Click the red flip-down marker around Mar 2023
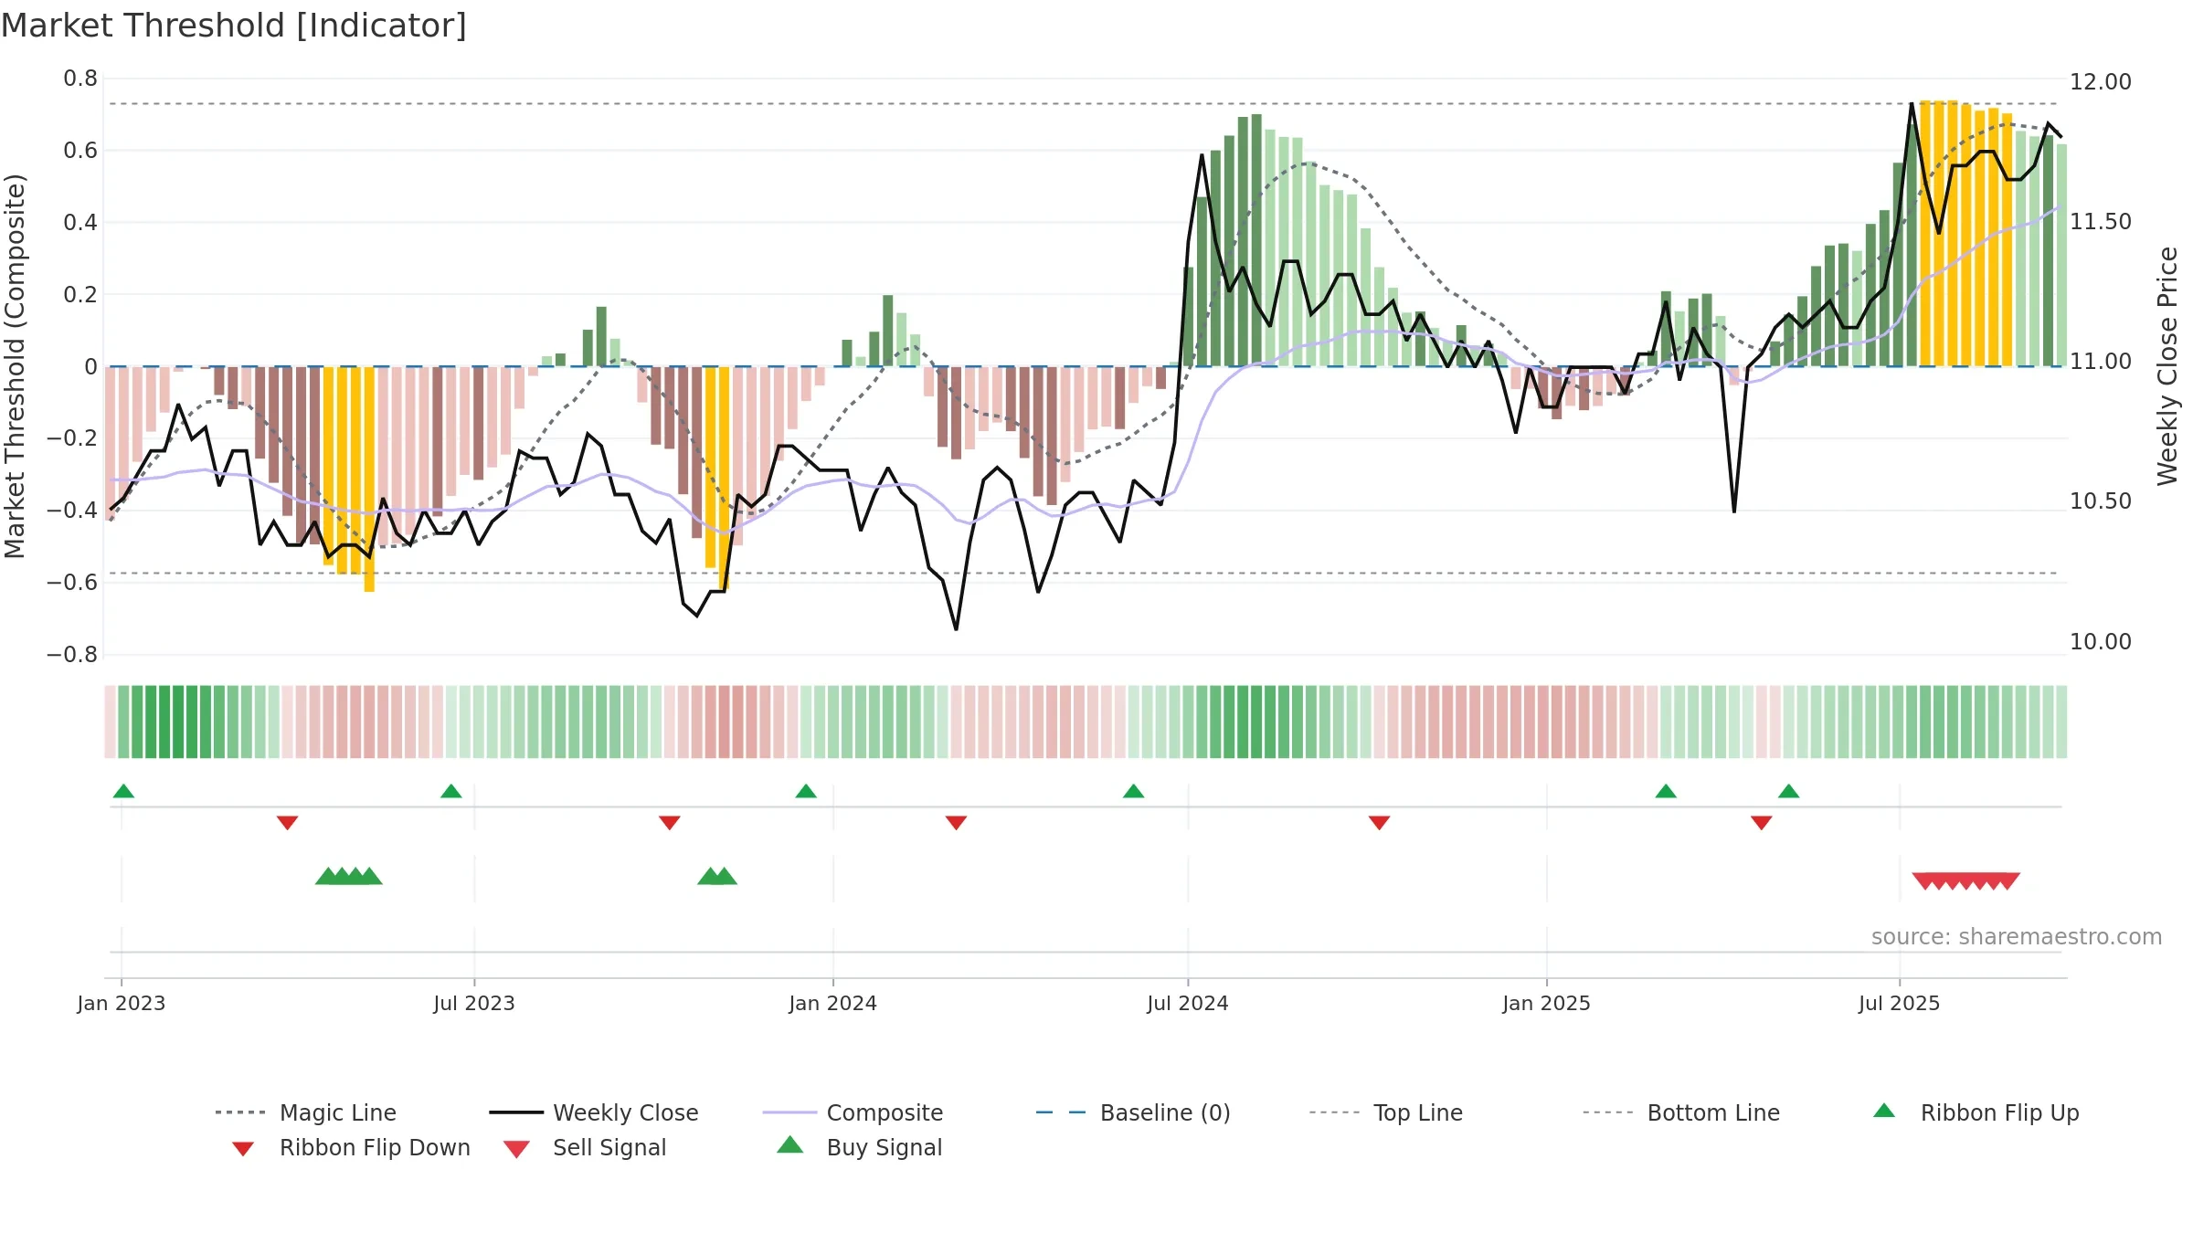 tap(287, 823)
